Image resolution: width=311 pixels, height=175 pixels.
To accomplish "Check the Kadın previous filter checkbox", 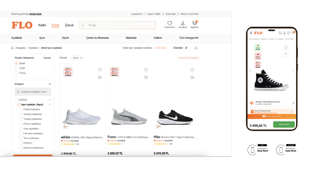I will pos(16,68).
